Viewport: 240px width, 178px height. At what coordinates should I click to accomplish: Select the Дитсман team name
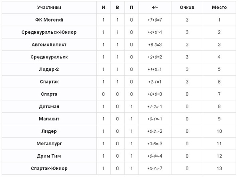(49, 106)
